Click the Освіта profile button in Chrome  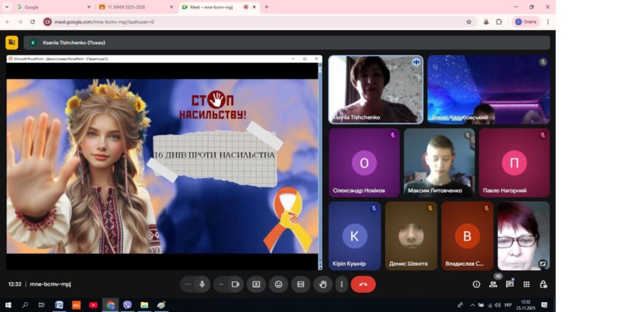(526, 21)
